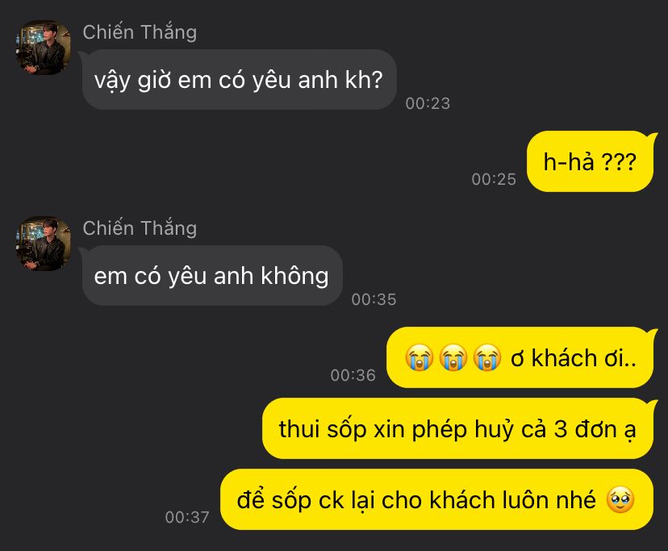Open the second Chiến Thắng avatar photo
The height and width of the screenshot is (551, 668).
pyautogui.click(x=44, y=244)
